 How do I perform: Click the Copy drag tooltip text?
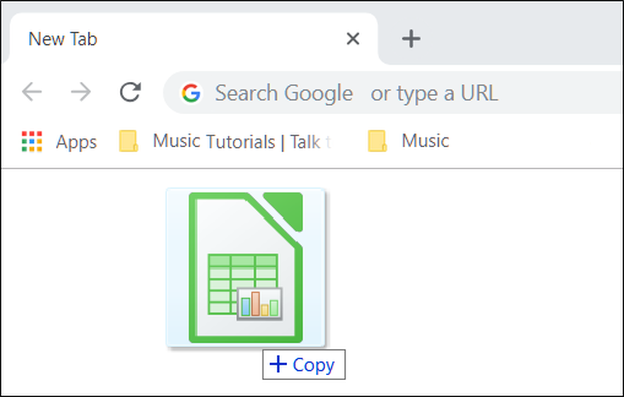(x=314, y=365)
